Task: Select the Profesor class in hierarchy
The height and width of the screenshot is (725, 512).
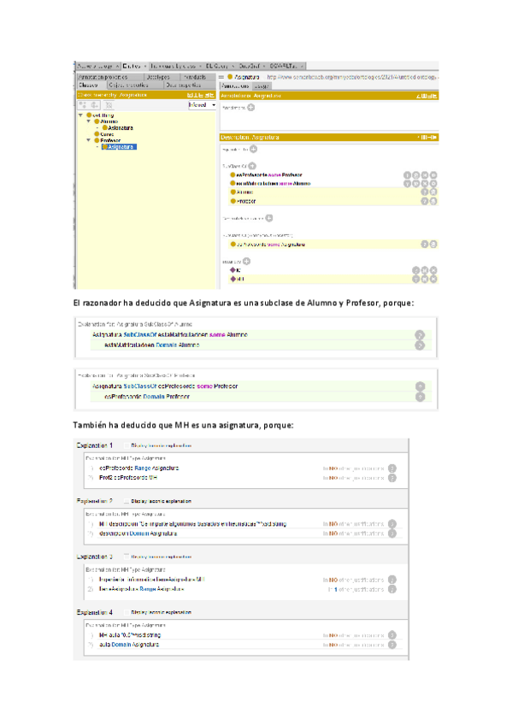Action: coord(107,140)
